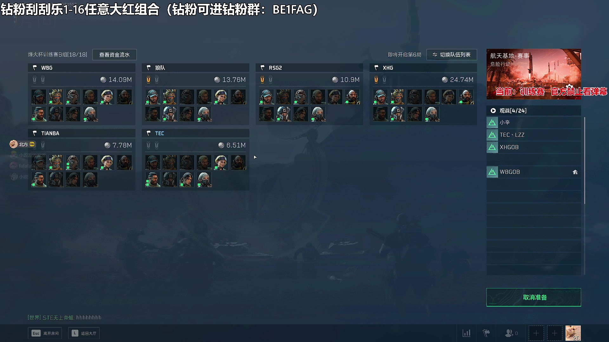Image resolution: width=609 pixels, height=342 pixels.
Task: Open the statistics bar chart icon
Action: pos(466,333)
